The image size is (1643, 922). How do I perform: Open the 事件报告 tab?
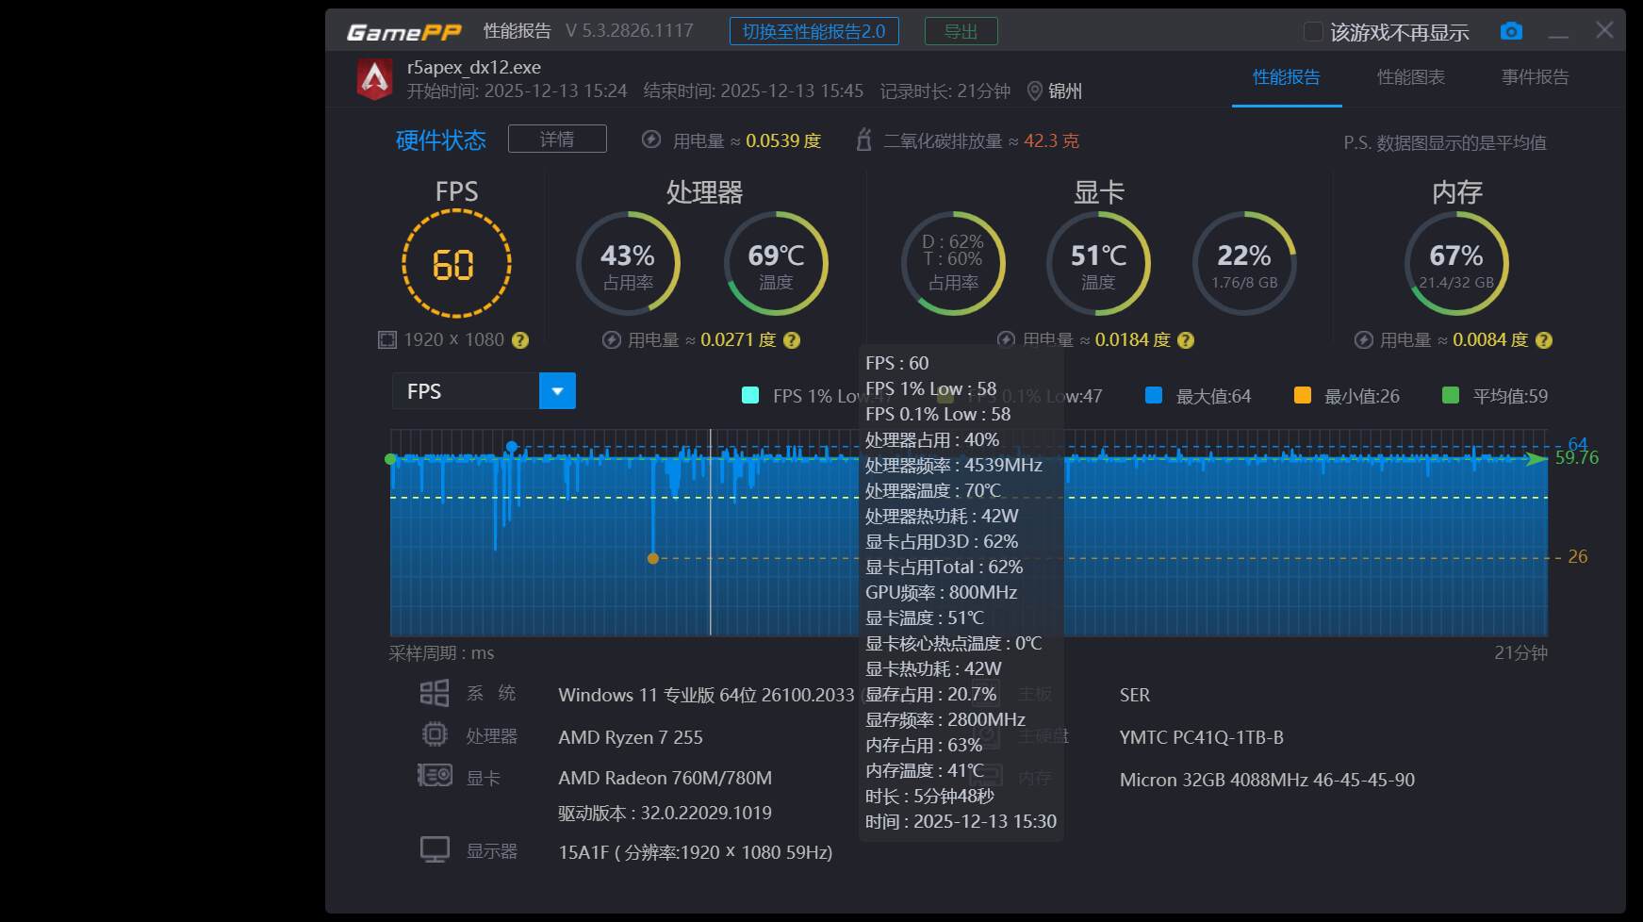(1536, 77)
